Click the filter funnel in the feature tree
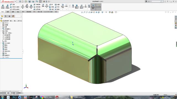This screenshot has width=177, height=99. (1, 19)
